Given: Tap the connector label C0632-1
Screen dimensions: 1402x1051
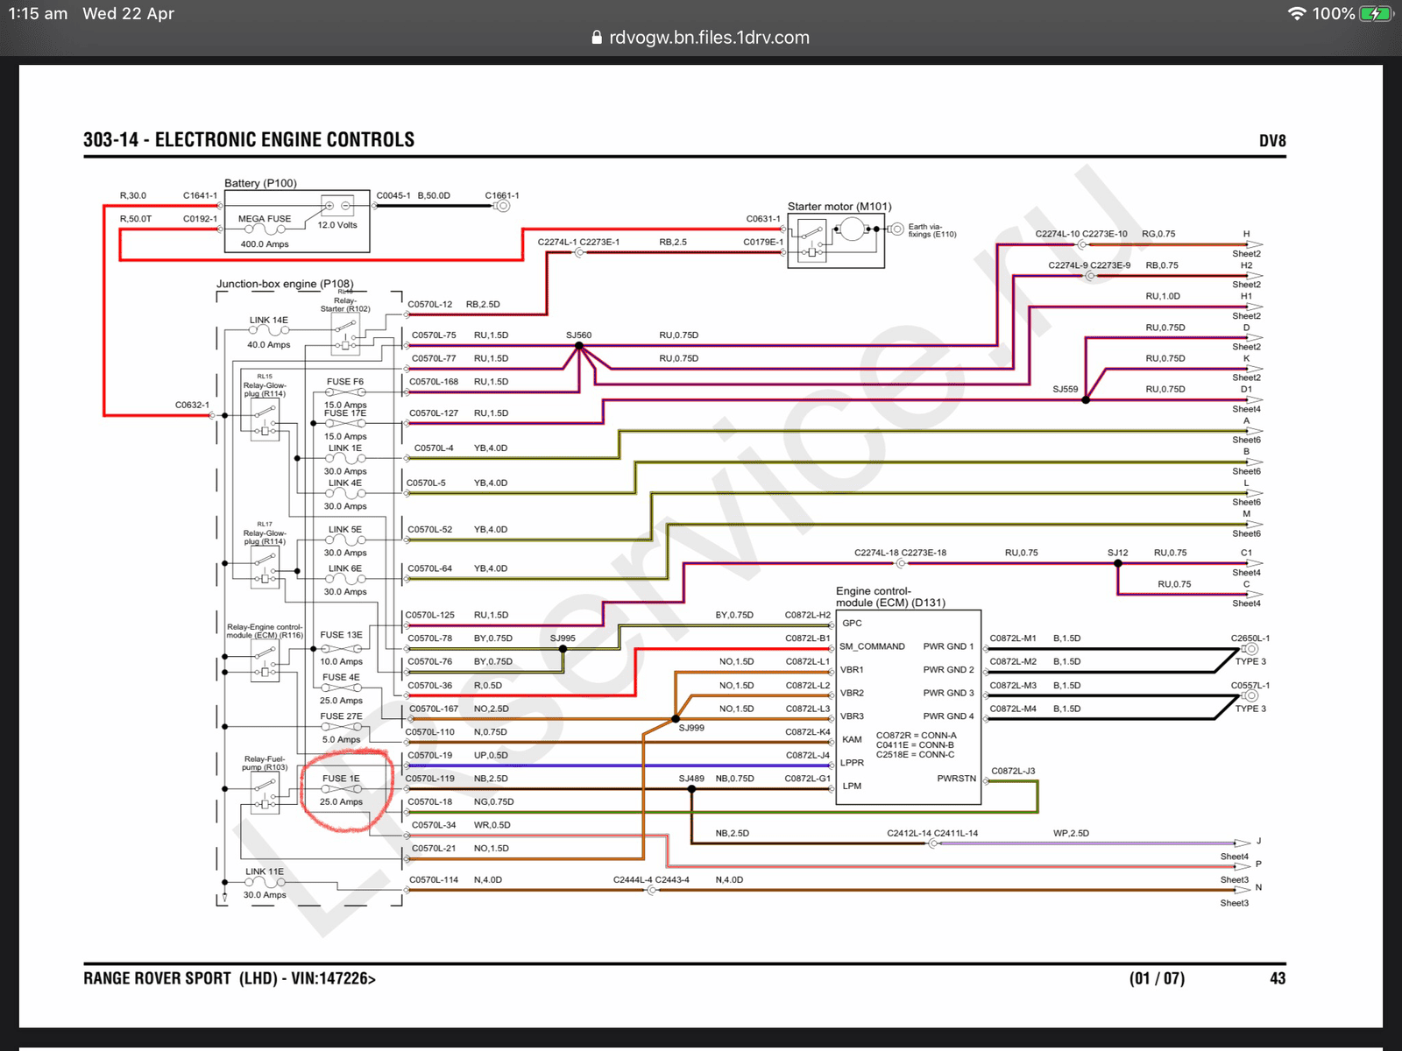Looking at the screenshot, I should (192, 406).
